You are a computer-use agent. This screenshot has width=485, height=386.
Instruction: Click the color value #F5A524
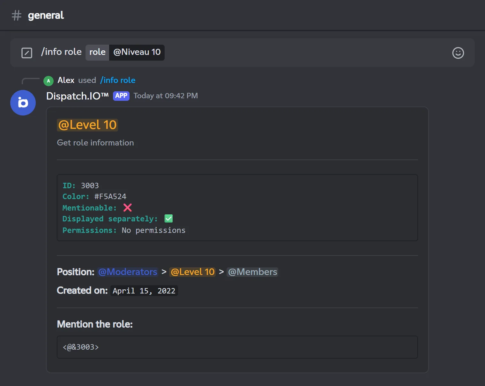[x=110, y=197]
